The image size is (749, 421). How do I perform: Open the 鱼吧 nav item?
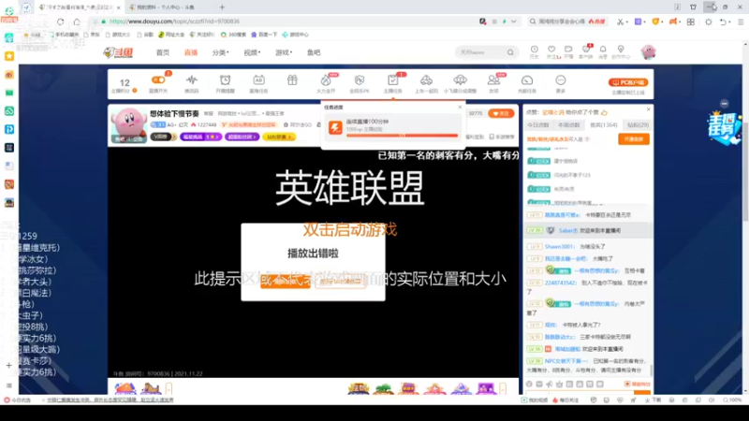[x=314, y=52]
